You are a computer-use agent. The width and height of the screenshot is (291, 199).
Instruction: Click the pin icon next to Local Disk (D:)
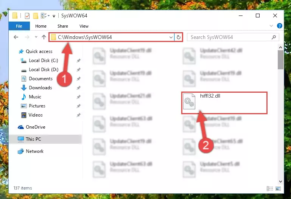point(79,70)
